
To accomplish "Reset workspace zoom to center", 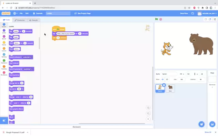I will [148, 119].
